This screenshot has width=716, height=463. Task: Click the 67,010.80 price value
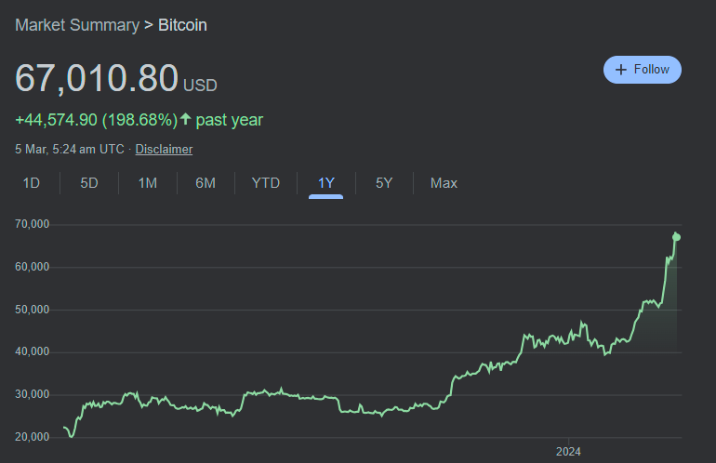tap(97, 78)
